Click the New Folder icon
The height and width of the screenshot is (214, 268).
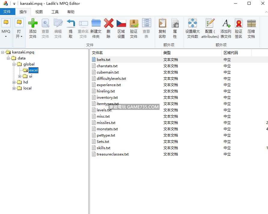coord(96,23)
